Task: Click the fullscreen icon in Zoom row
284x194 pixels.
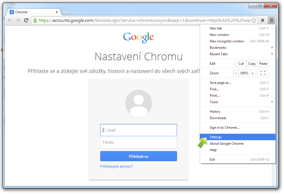Action: coord(263,73)
